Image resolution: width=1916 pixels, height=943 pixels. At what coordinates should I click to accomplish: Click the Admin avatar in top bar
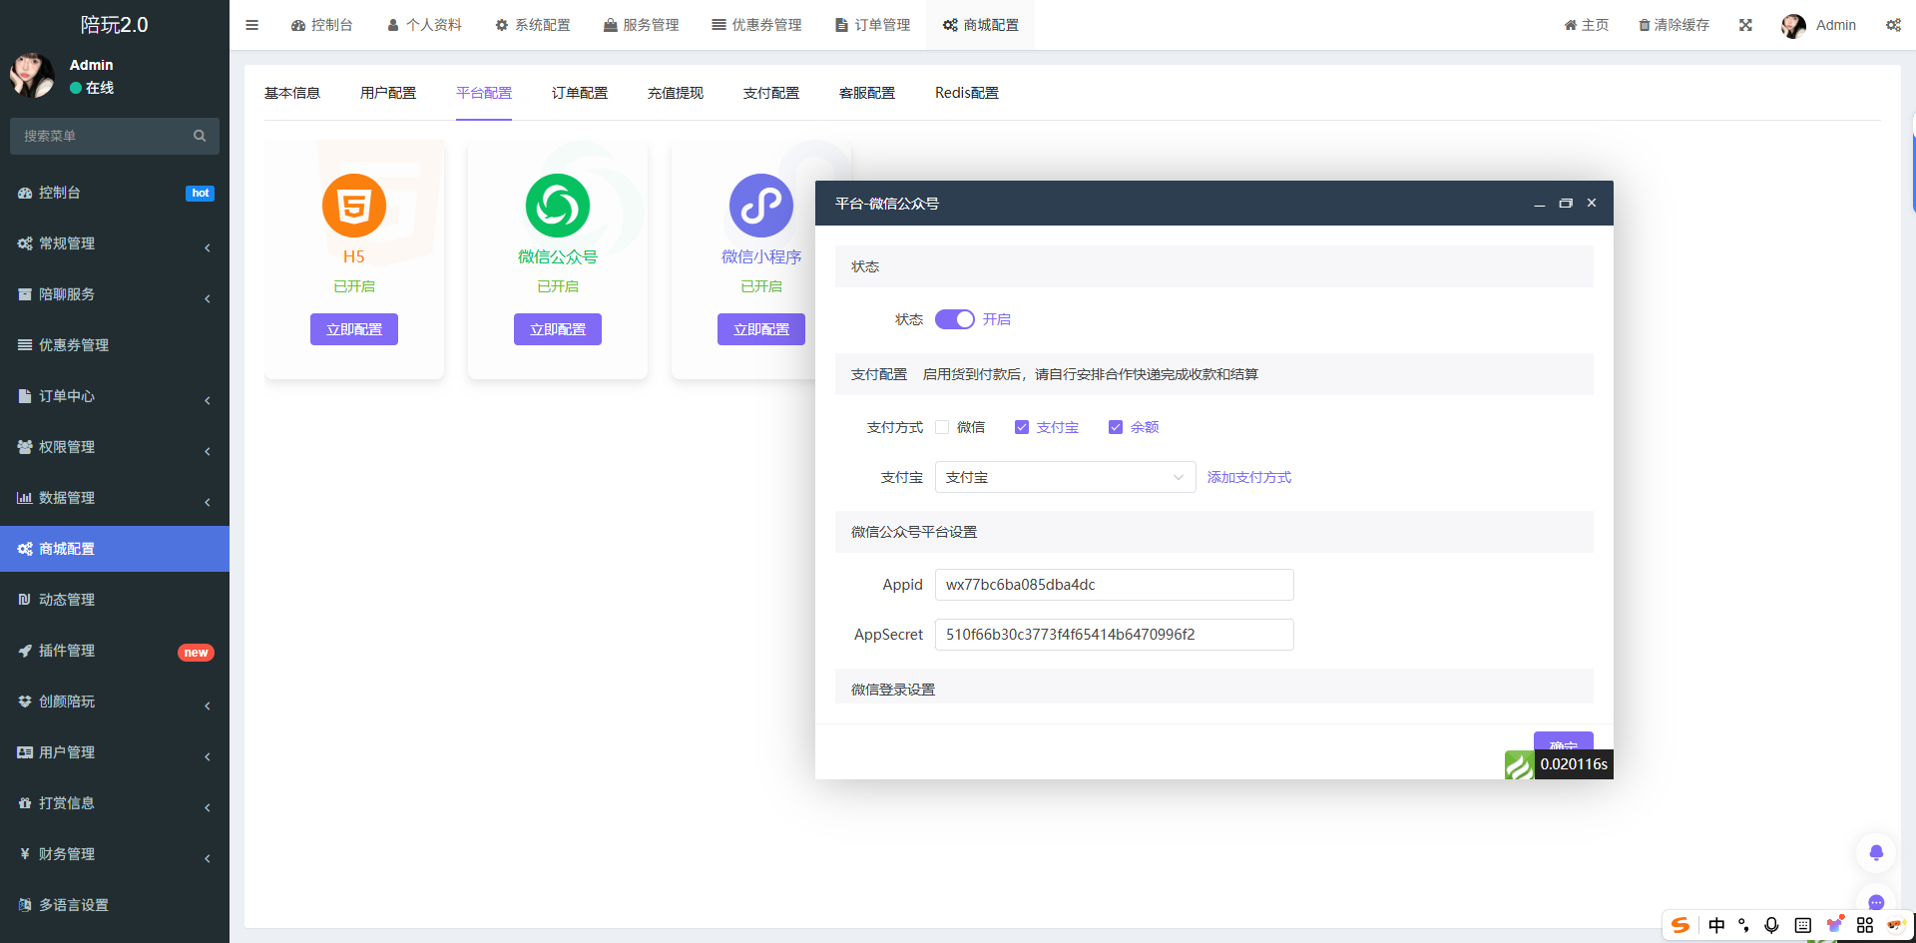pyautogui.click(x=1793, y=26)
